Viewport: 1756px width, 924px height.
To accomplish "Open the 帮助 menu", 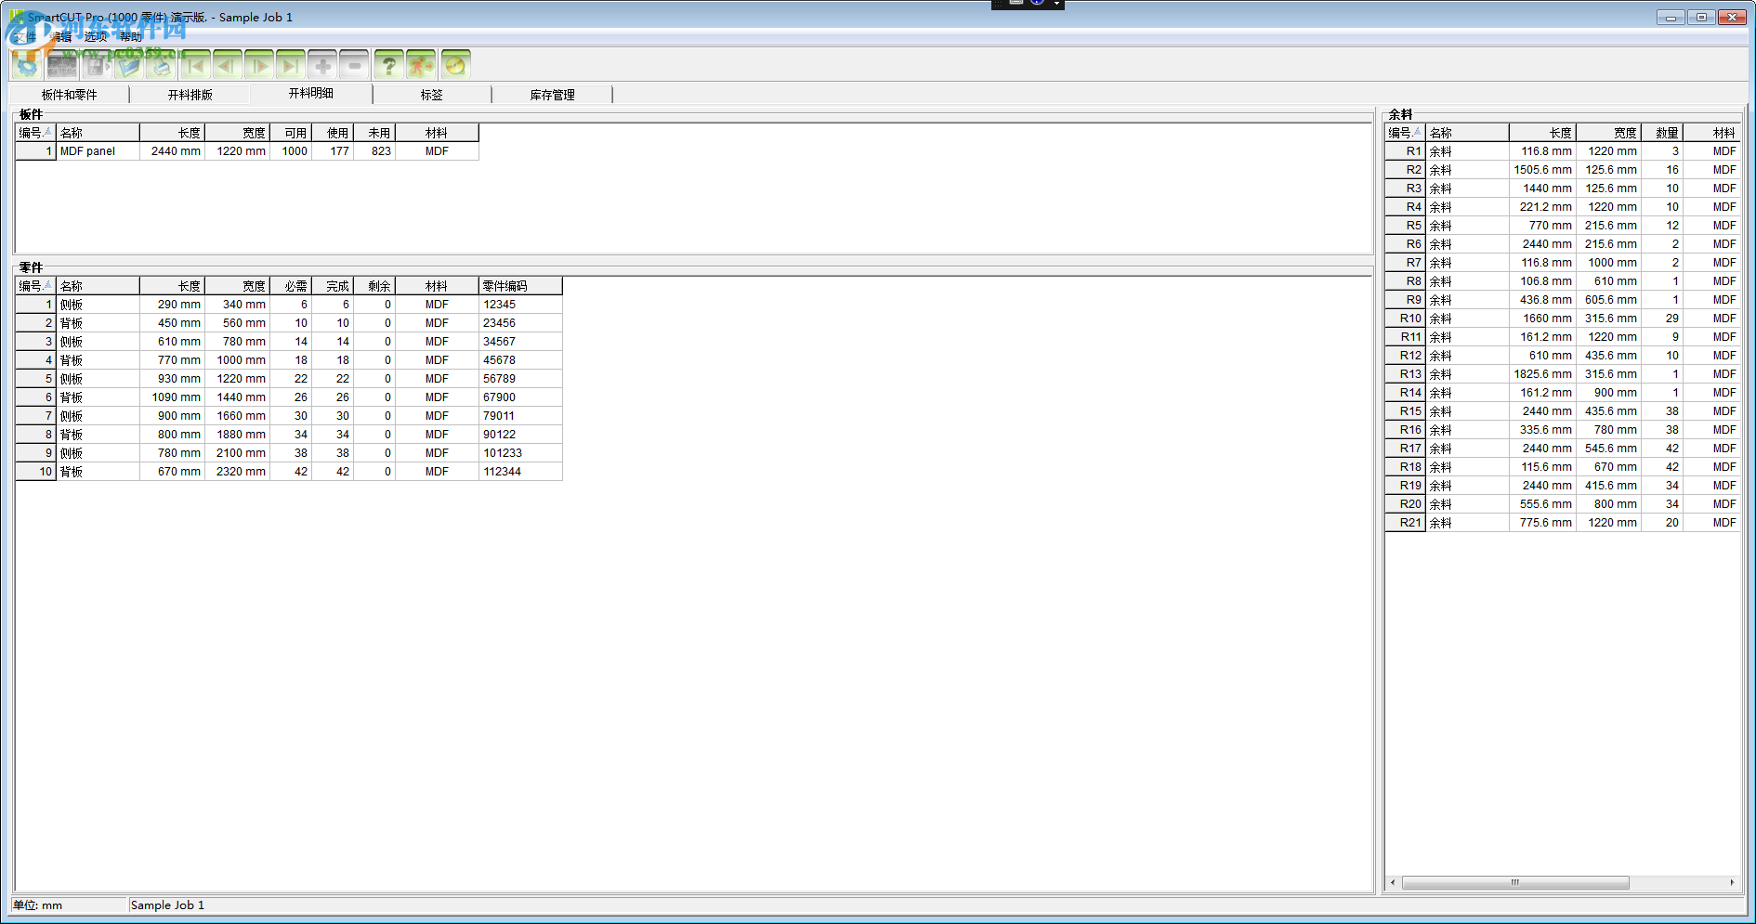I will [131, 37].
